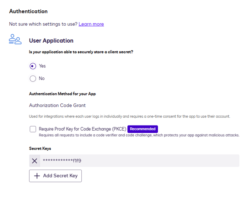Screen dimensions: 248x197
Task: Enable the Require PKCE checkbox
Action: (x=33, y=129)
